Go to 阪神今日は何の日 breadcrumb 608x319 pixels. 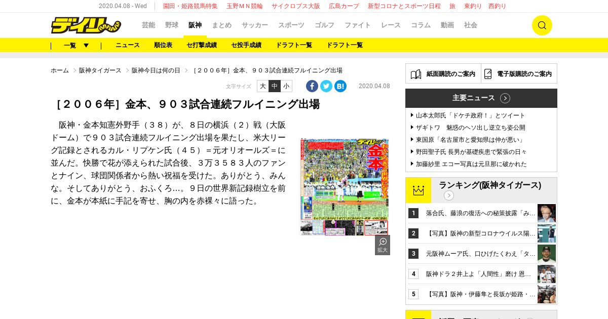[156, 70]
